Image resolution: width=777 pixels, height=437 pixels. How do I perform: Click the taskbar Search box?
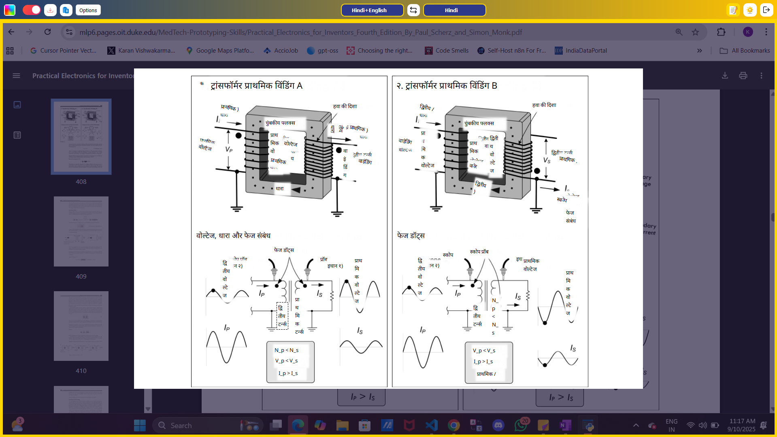point(207,425)
